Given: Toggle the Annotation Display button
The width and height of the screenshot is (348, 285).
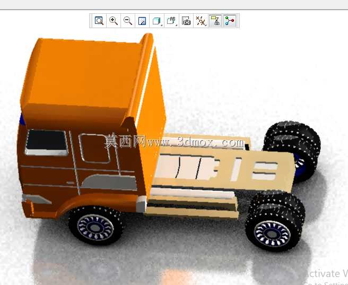Looking at the screenshot, I should click(215, 21).
